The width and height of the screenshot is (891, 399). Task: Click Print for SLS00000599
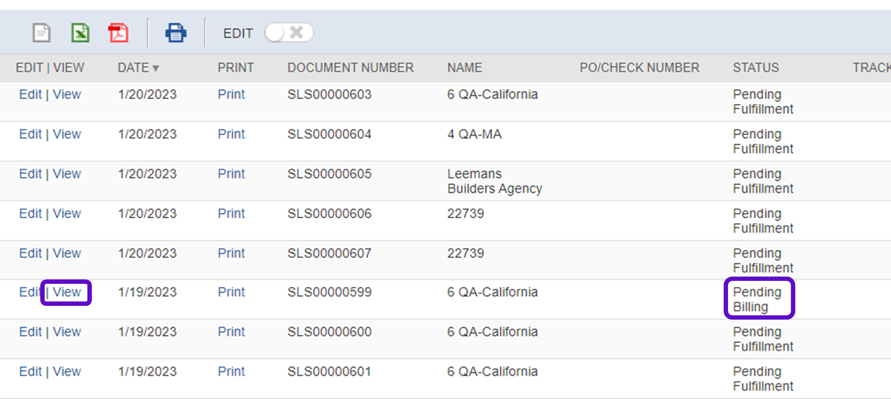click(x=231, y=292)
